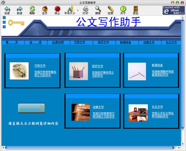
Task: Open the 法律文书 navigation tab
Action: [x=149, y=42]
